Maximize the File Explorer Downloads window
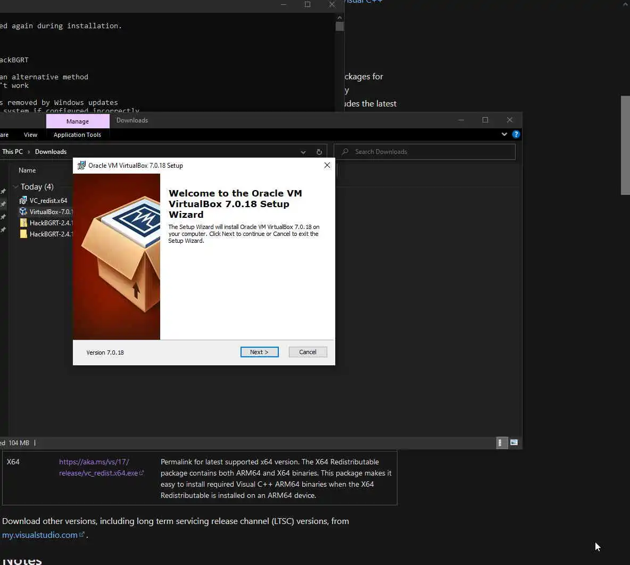The height and width of the screenshot is (565, 630). [485, 120]
